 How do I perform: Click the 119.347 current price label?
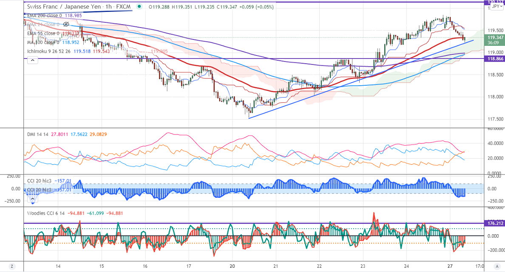click(x=495, y=38)
